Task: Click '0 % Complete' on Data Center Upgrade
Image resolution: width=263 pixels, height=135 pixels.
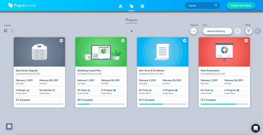Action: tap(23, 100)
